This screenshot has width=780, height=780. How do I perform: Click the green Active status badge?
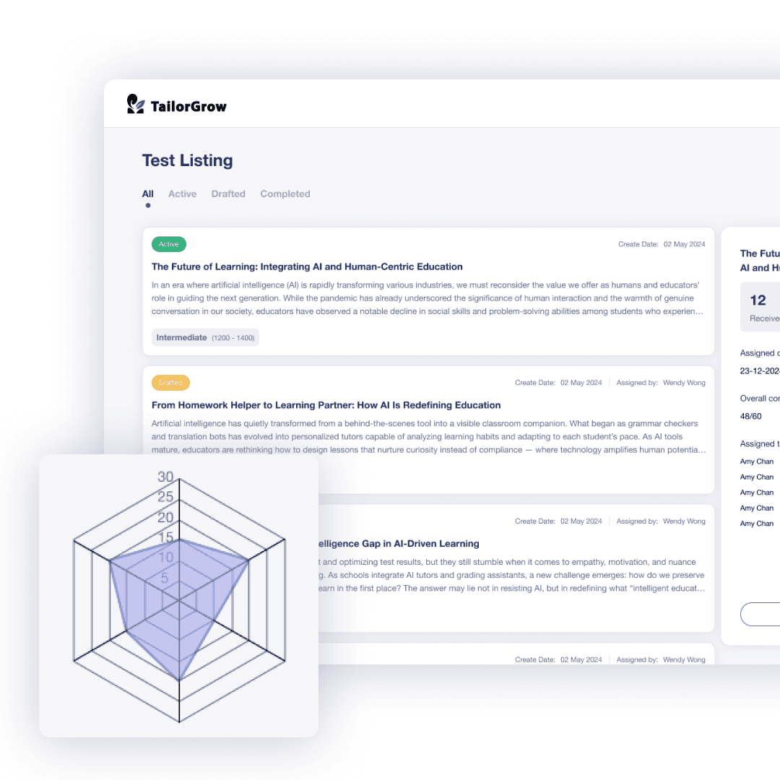[168, 244]
